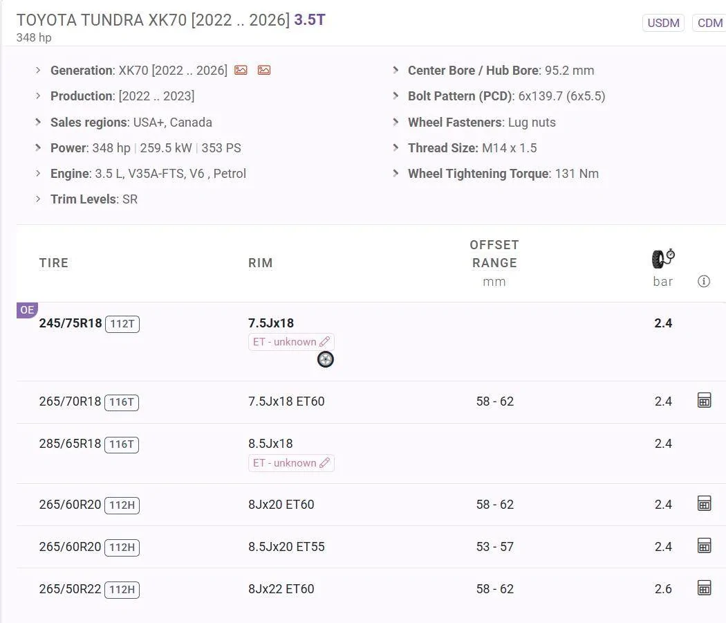726x623 pixels.
Task: Click the pressure gauge icon above the bar column
Action: point(662,257)
